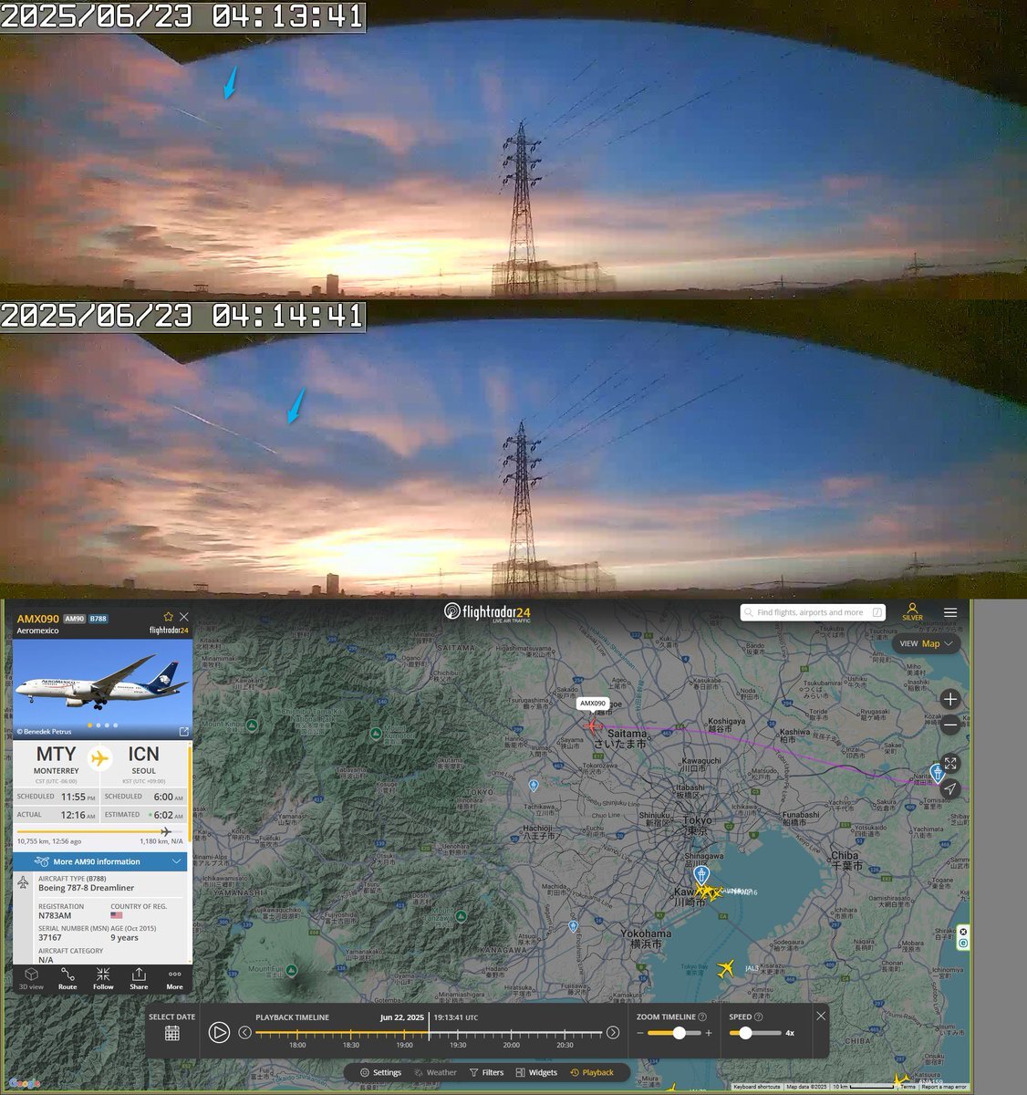This screenshot has width=1027, height=1095.
Task: Center the map on my location
Action: 950,788
